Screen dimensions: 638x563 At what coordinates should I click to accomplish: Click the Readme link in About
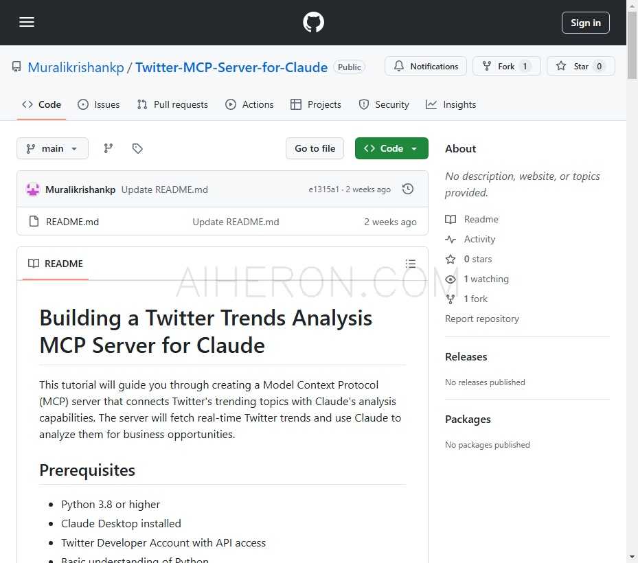[472, 219]
